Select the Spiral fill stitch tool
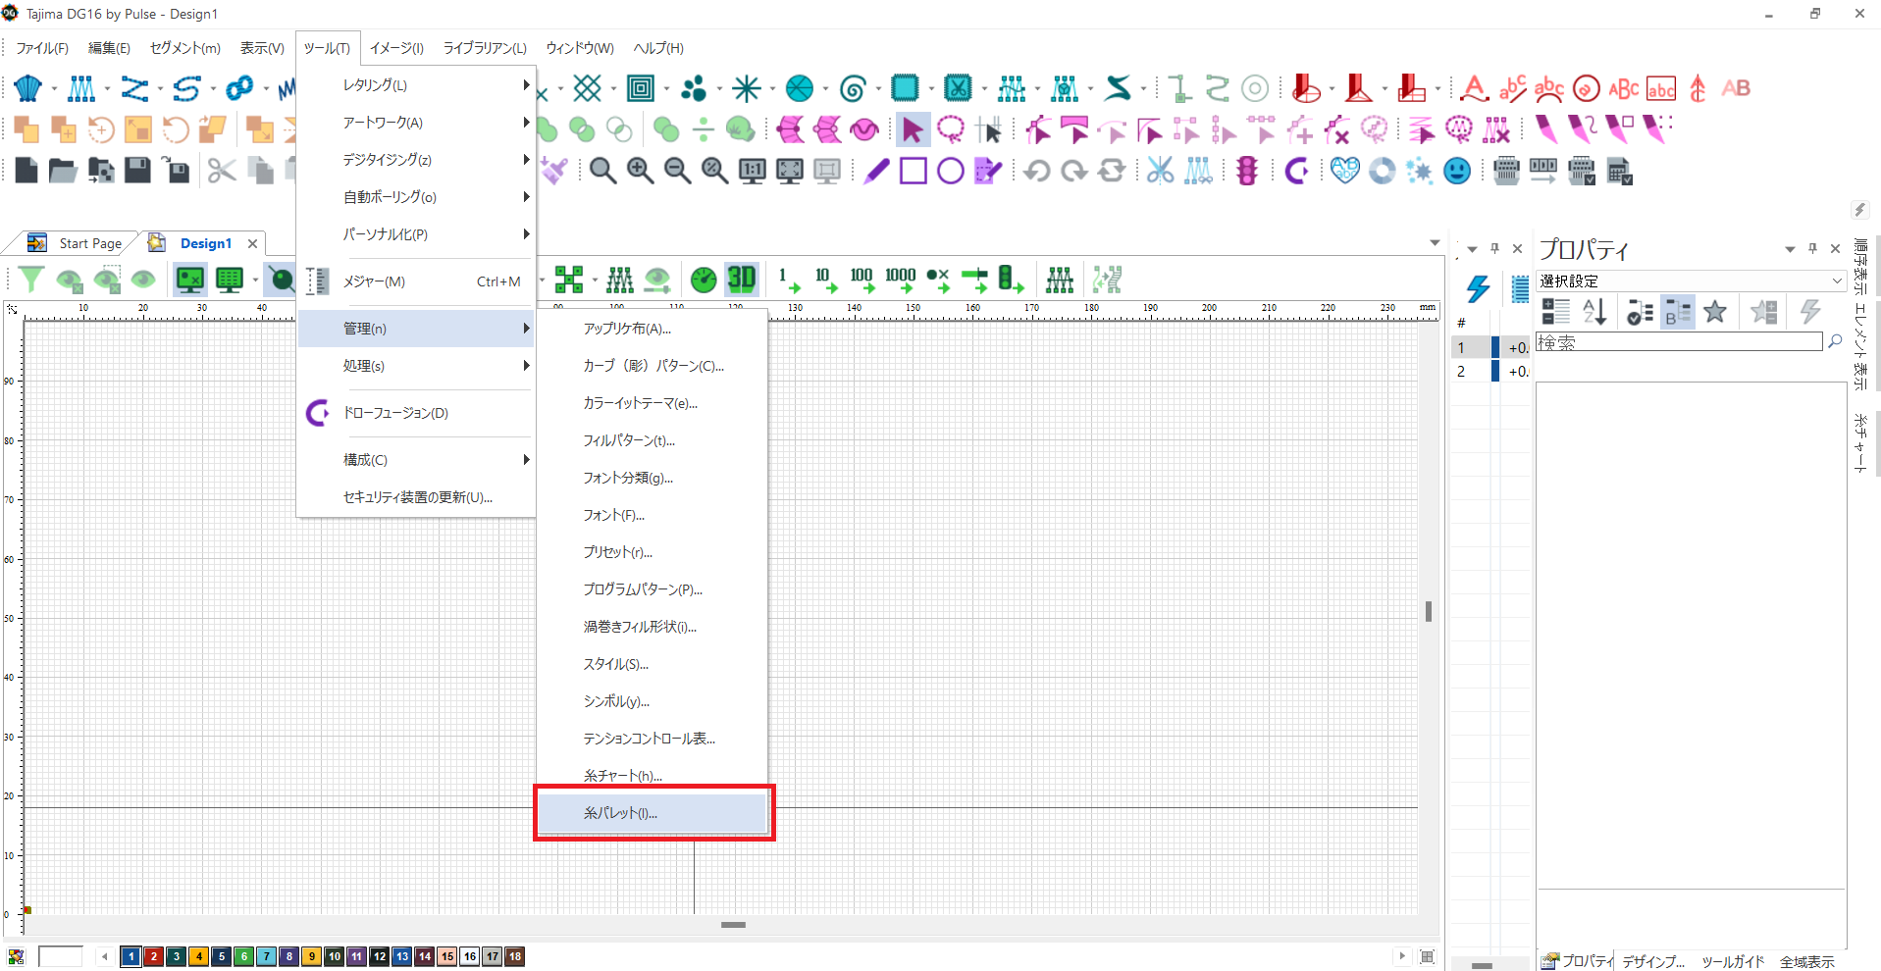 852,88
